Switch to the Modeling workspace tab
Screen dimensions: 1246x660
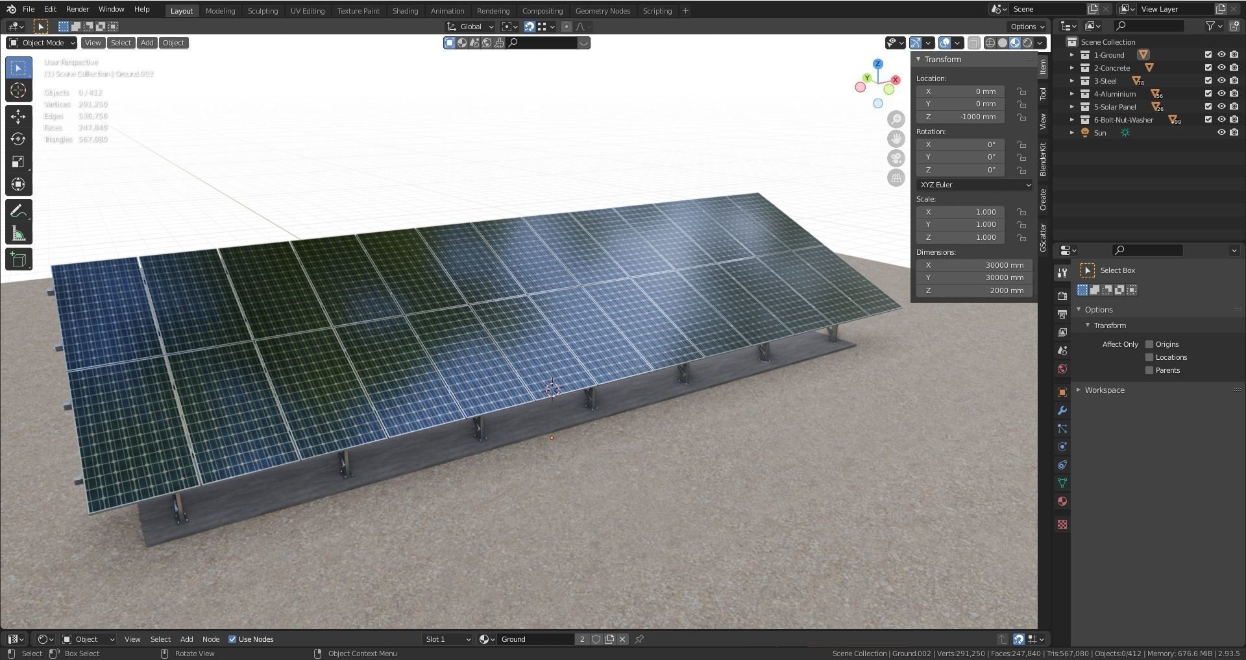click(x=220, y=11)
